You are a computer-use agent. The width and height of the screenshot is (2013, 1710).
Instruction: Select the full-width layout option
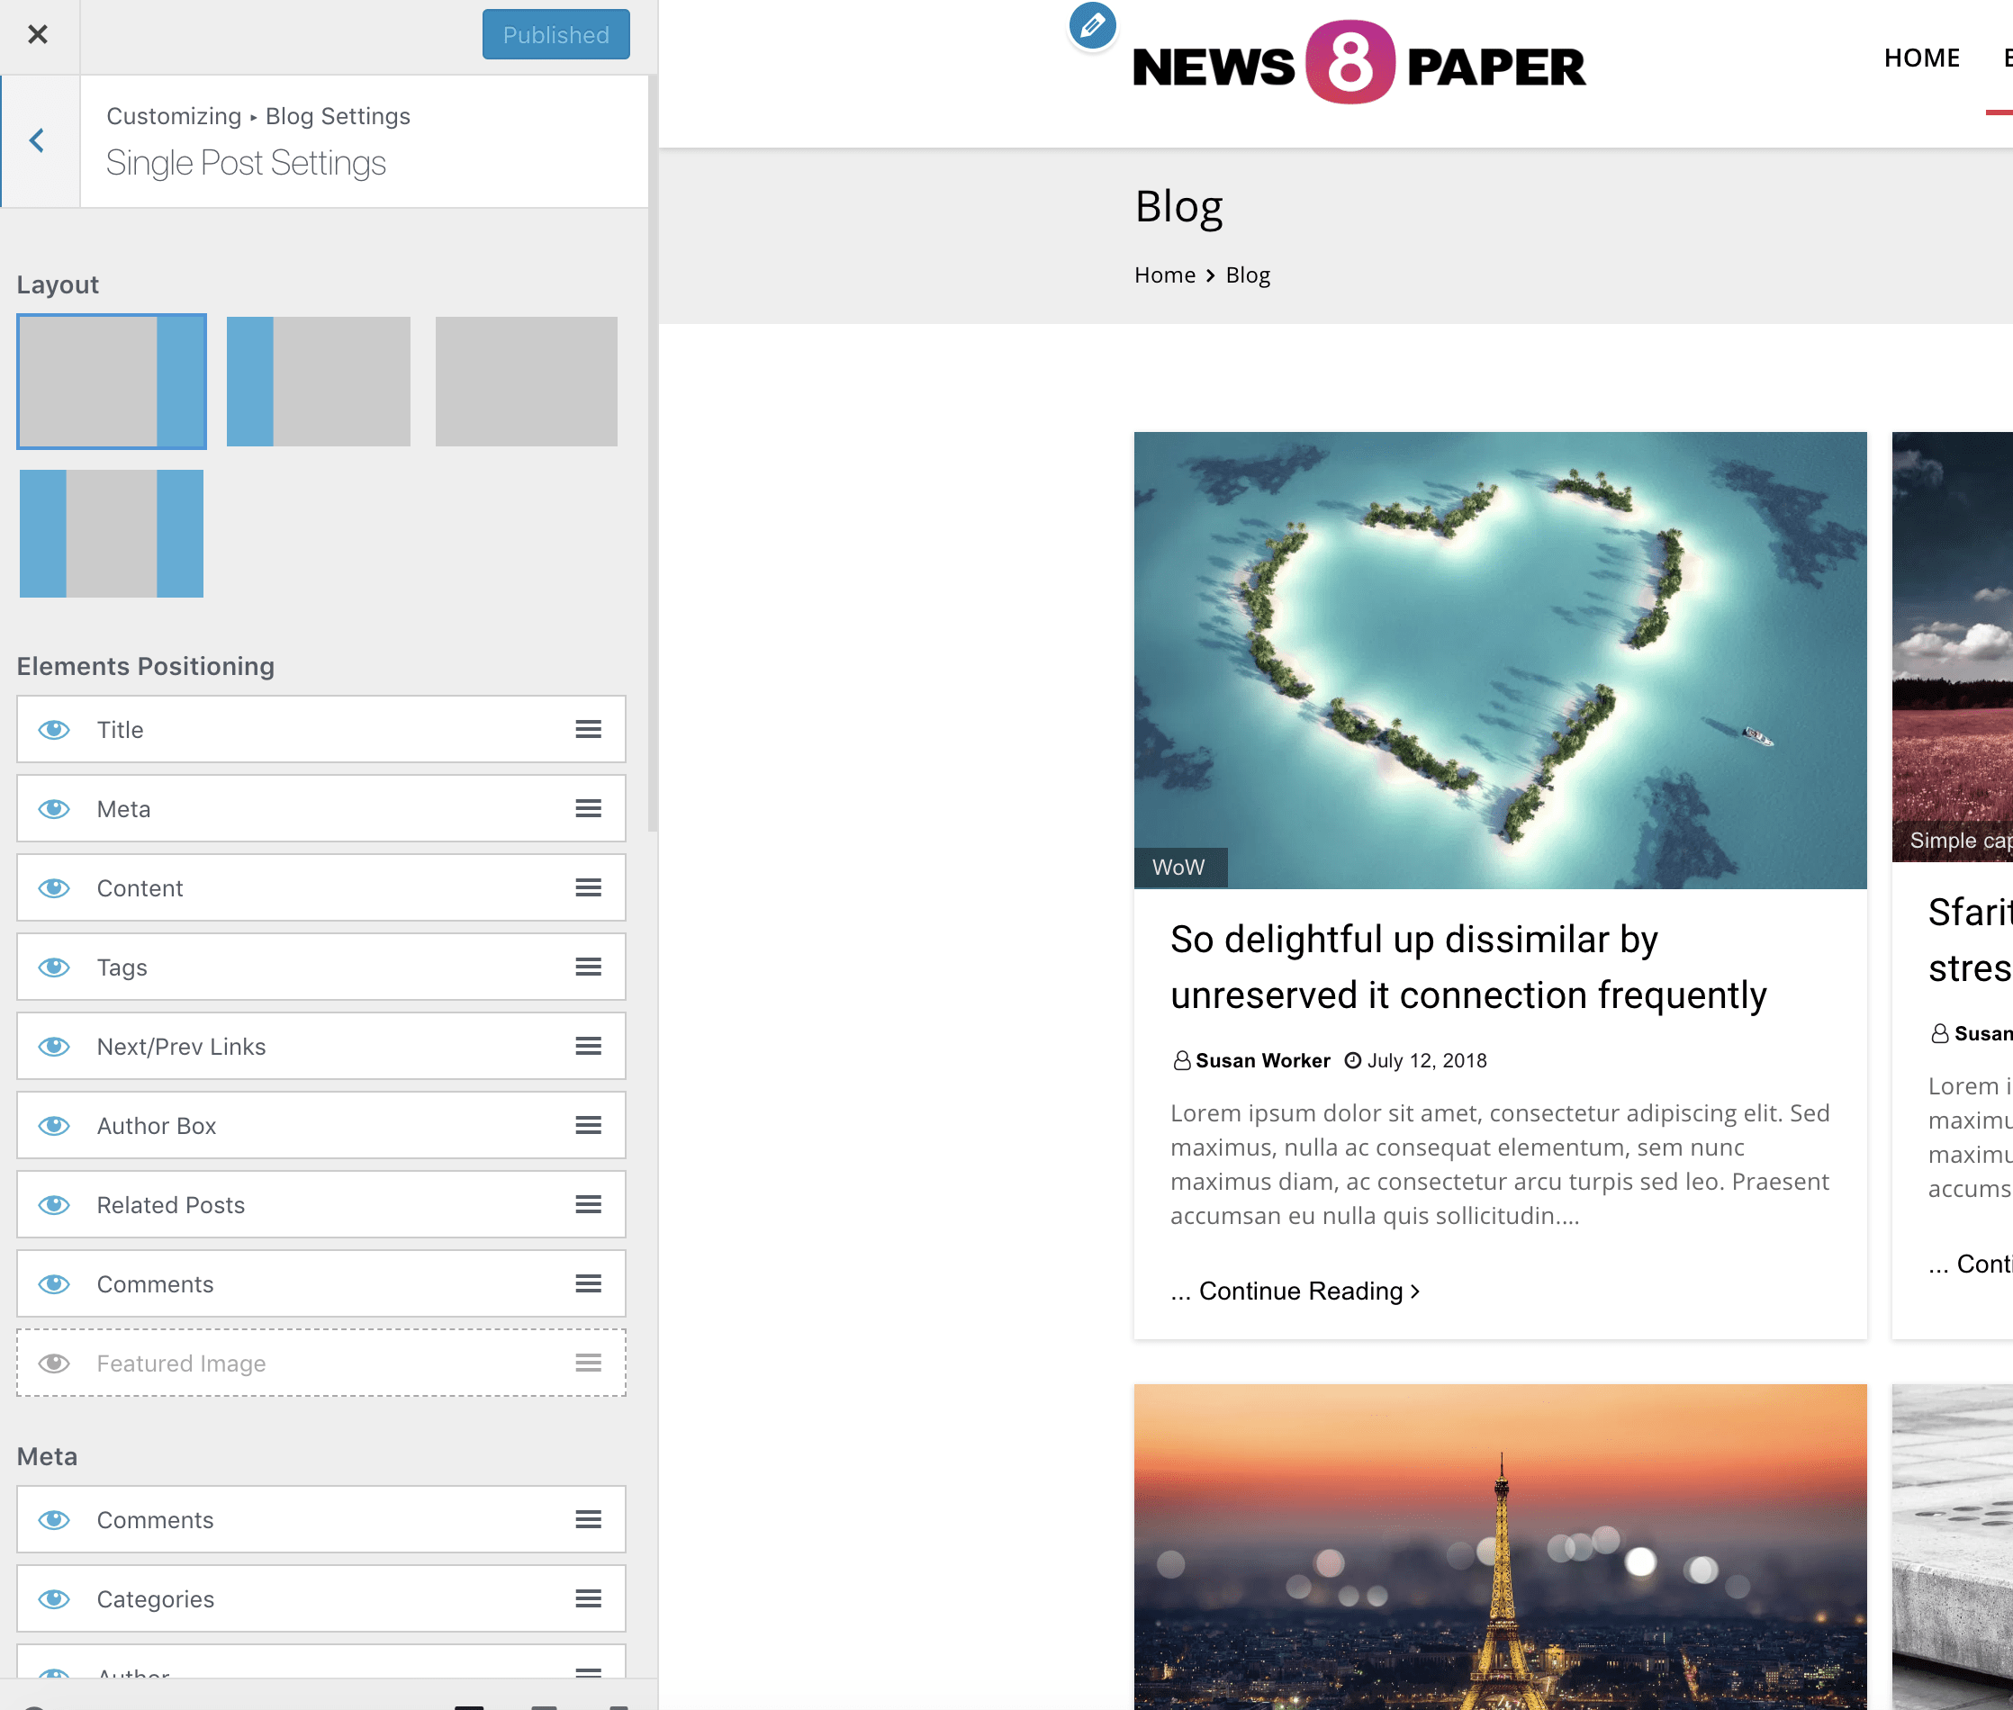click(x=526, y=381)
